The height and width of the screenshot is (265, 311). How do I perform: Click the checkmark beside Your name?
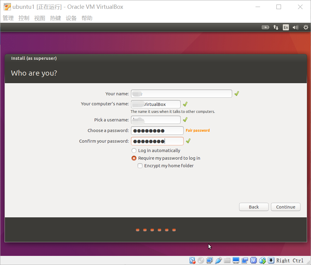point(237,93)
